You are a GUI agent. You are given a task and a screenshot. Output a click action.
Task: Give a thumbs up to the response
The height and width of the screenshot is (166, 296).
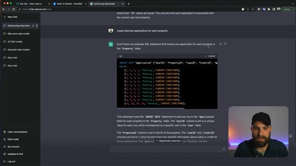click(221, 44)
